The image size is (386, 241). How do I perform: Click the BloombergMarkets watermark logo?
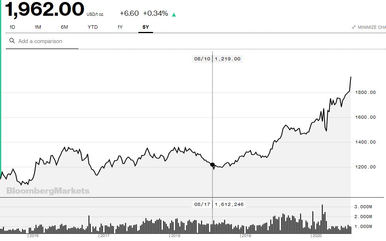(x=48, y=191)
